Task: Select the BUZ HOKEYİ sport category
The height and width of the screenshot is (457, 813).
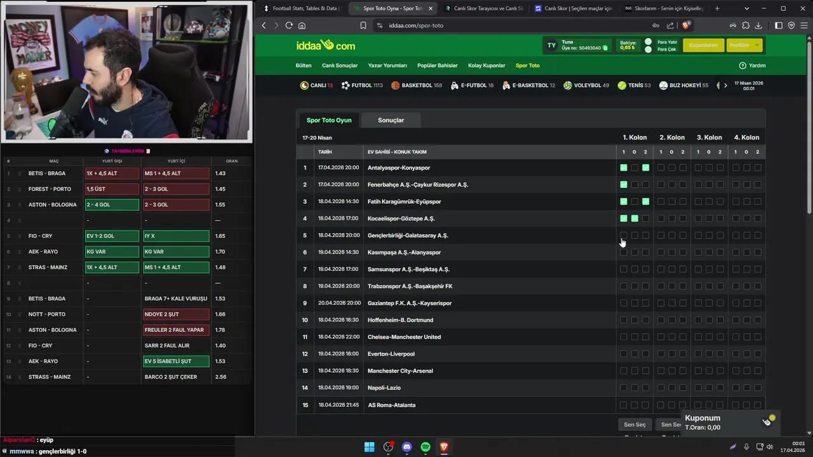Action: click(683, 85)
